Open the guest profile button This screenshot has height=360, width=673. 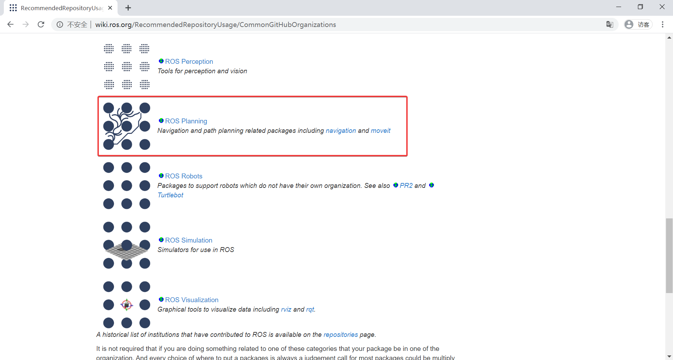pos(638,24)
